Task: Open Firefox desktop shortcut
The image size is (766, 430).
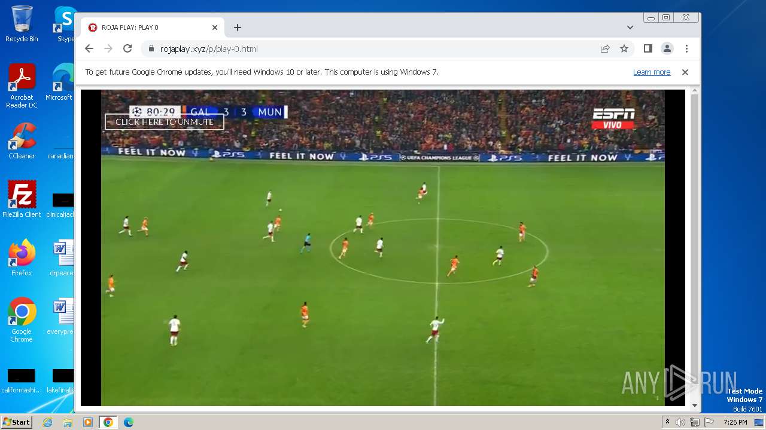Action: [x=22, y=258]
